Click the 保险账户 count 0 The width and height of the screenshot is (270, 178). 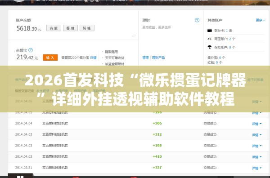point(230,47)
